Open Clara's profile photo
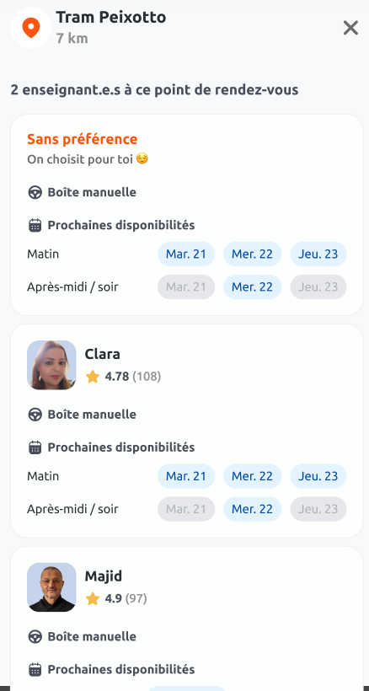The image size is (369, 691). coord(51,365)
